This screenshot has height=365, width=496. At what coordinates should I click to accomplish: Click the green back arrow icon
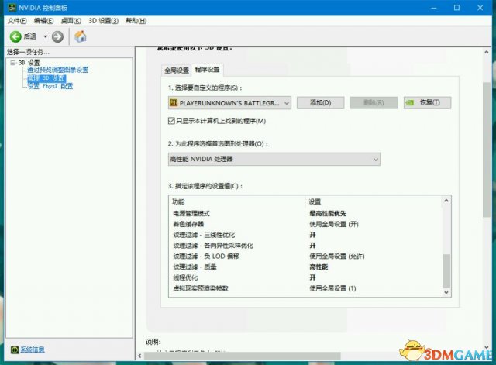pyautogui.click(x=15, y=36)
